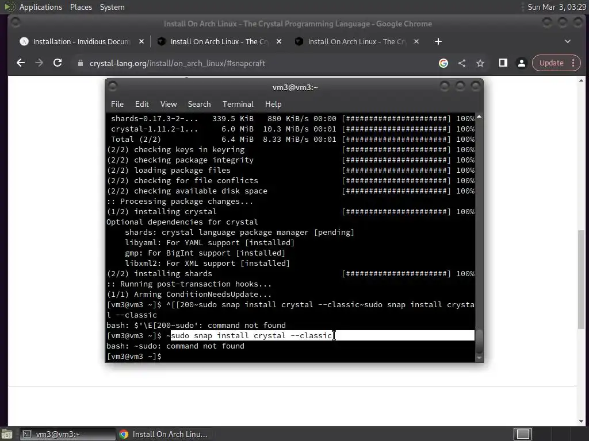Image resolution: width=589 pixels, height=441 pixels.
Task: Reload the current Chrome page
Action: pyautogui.click(x=58, y=63)
